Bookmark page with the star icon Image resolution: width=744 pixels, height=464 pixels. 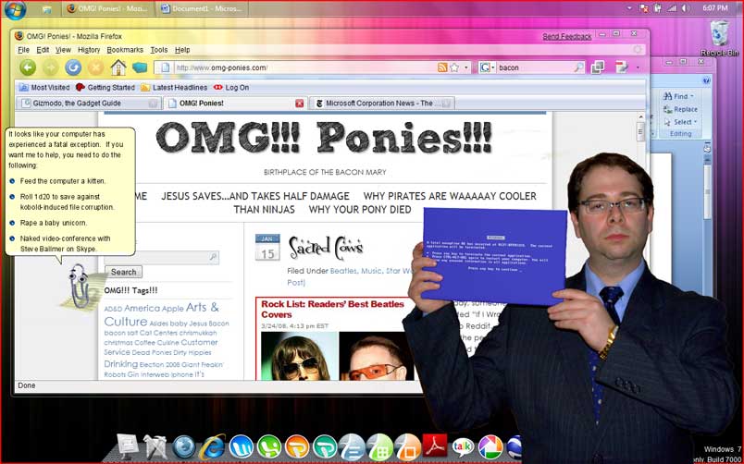(454, 67)
